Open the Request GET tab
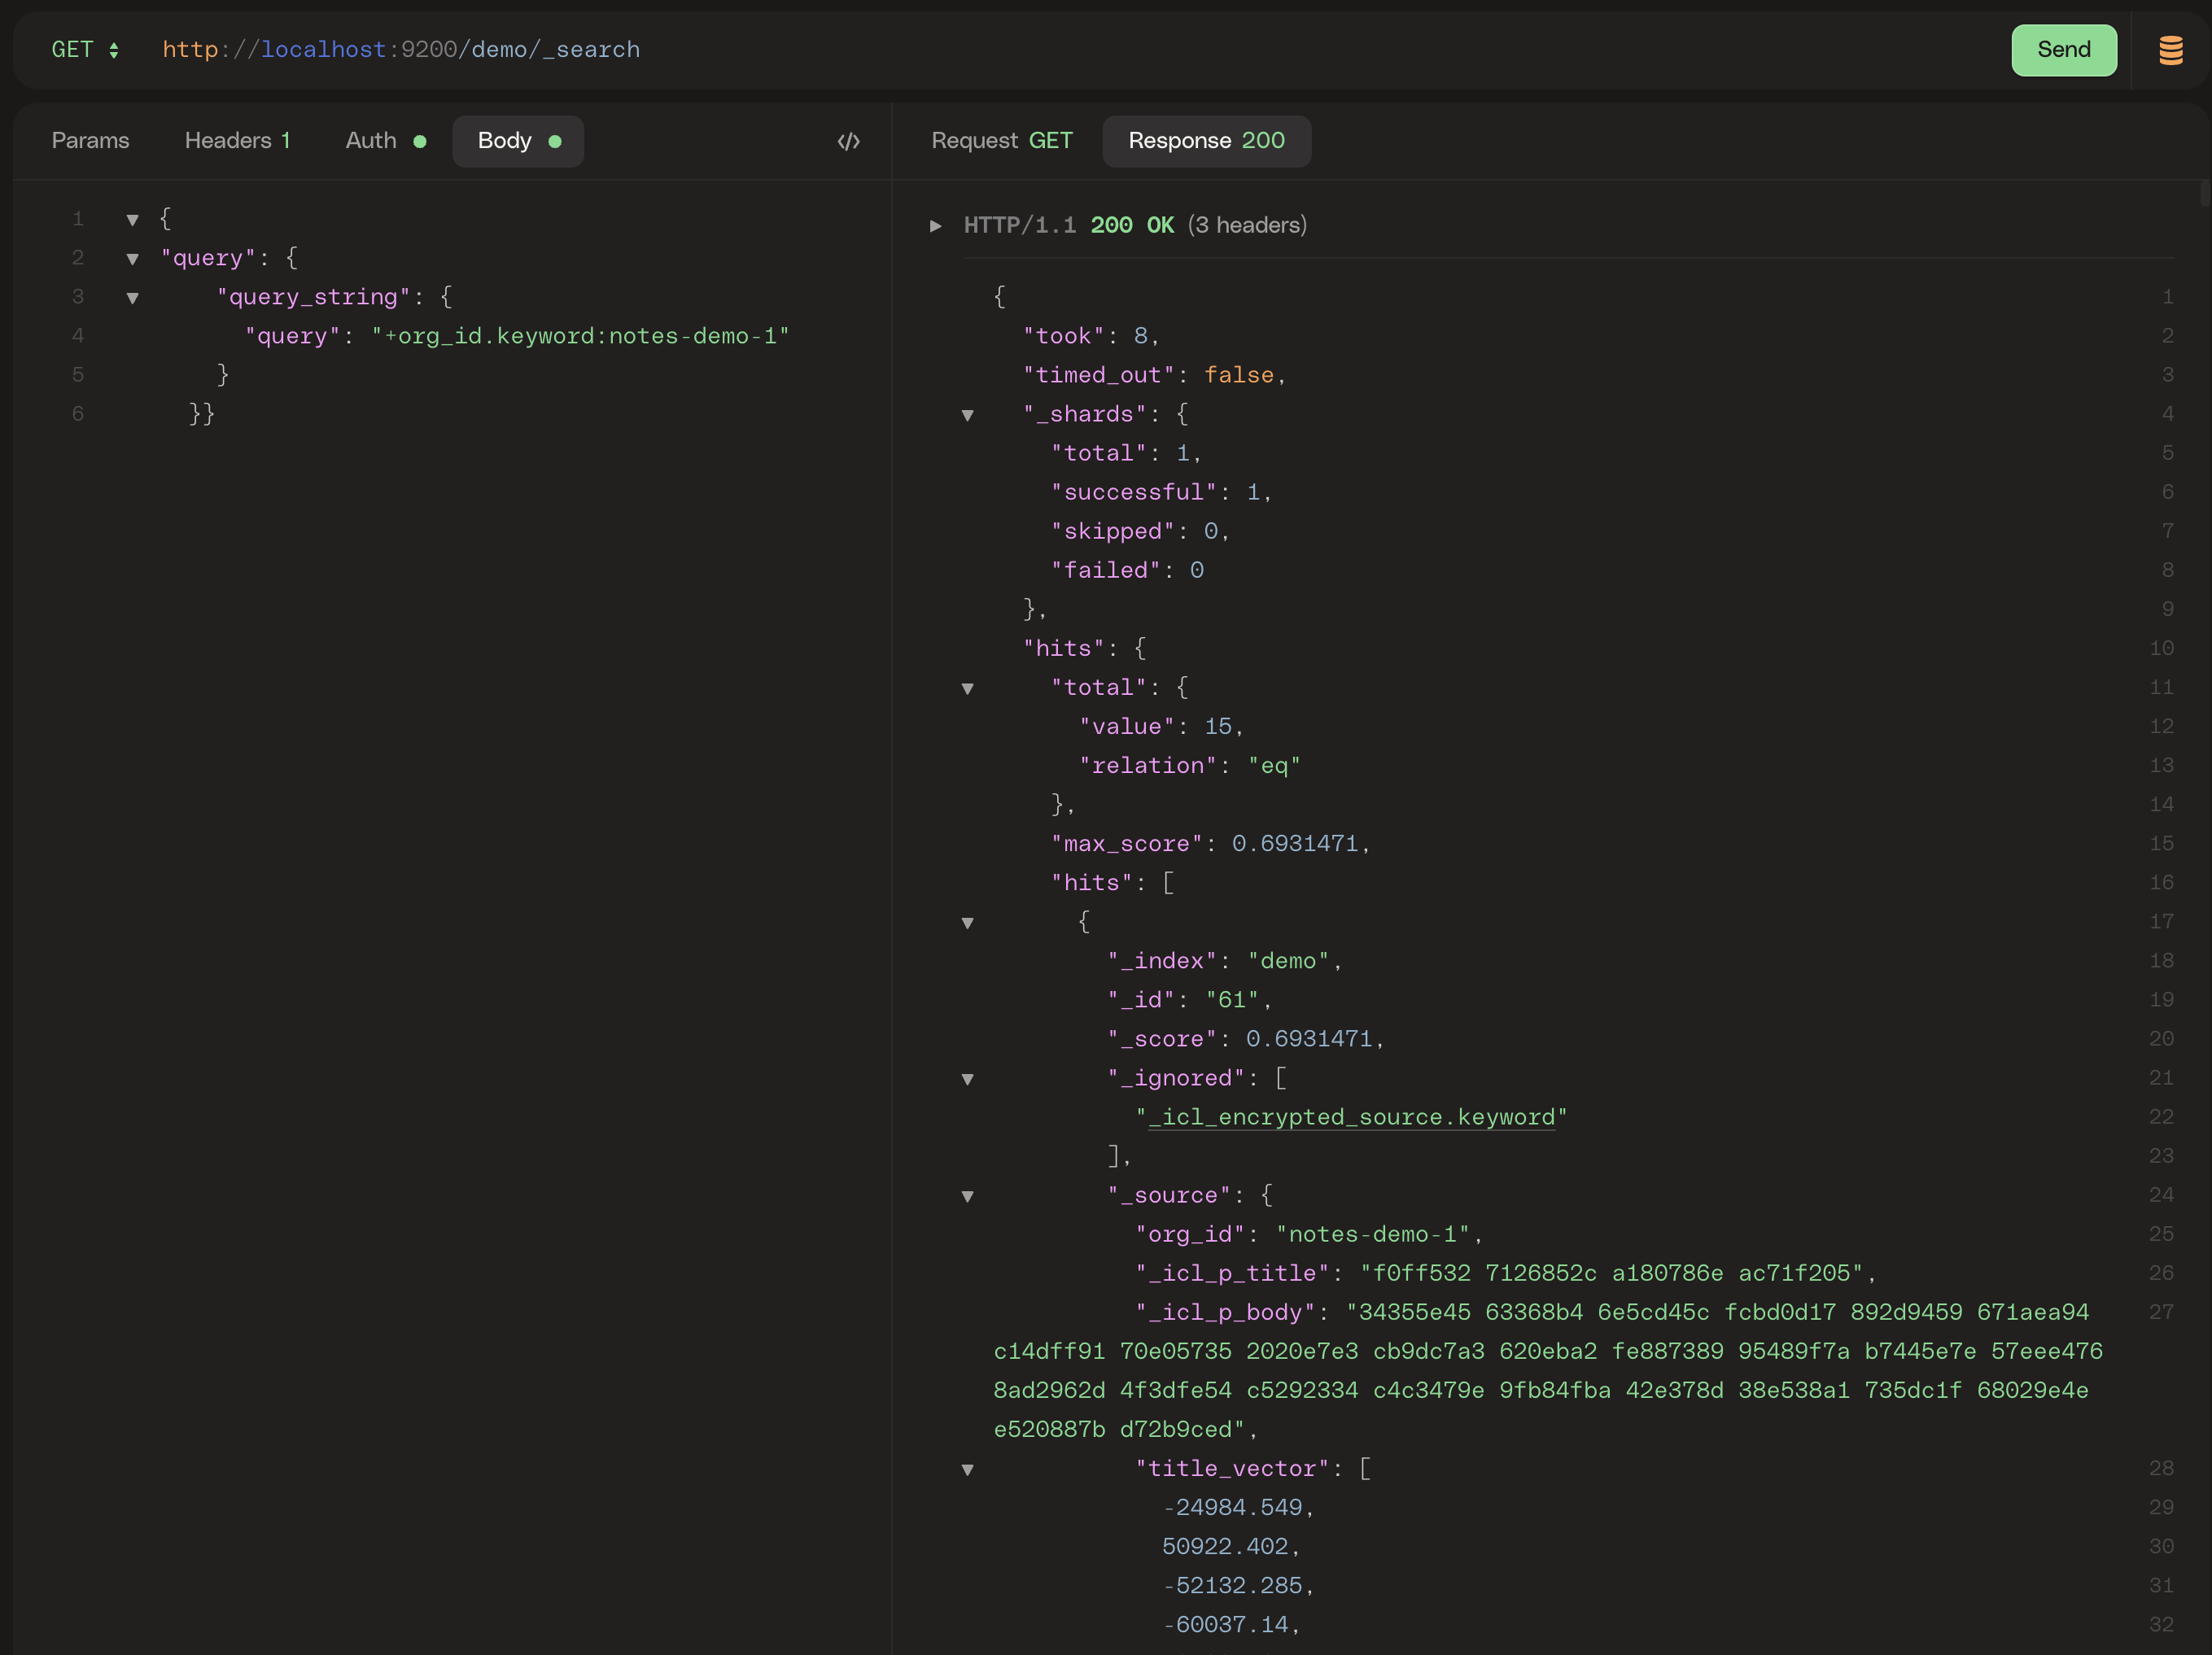Screen dimensions: 2212x1655 coord(1001,141)
